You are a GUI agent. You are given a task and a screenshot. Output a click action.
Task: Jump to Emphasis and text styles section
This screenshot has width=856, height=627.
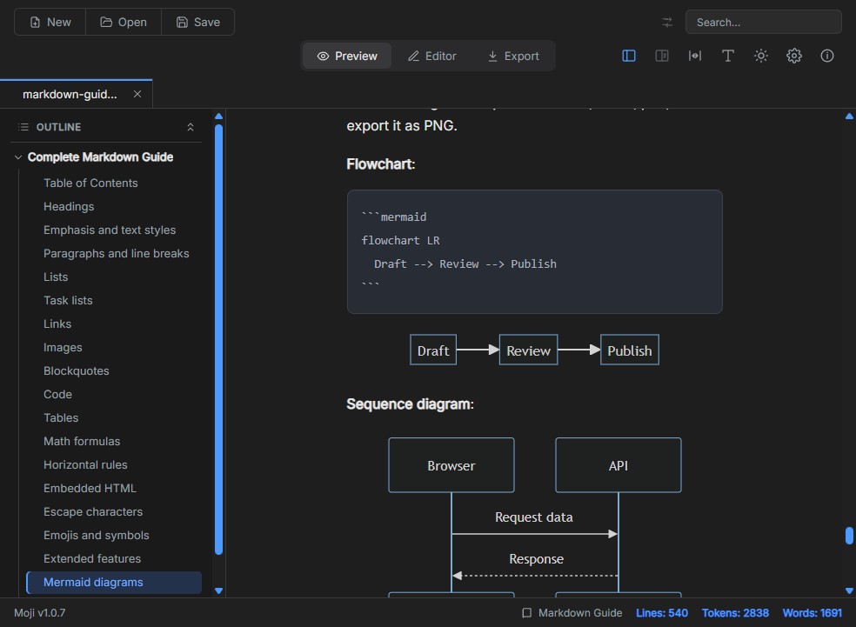coord(110,230)
